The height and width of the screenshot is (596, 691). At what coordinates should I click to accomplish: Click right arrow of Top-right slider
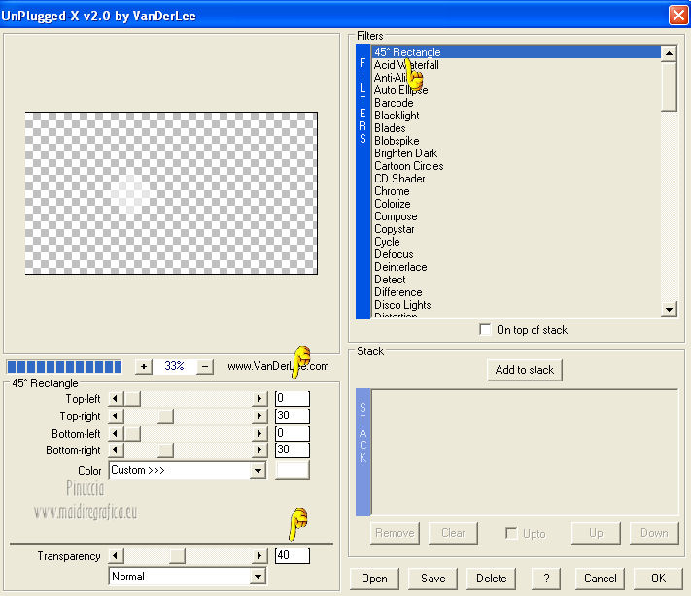point(259,416)
